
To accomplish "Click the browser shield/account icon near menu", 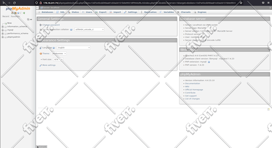I will point(263,3).
